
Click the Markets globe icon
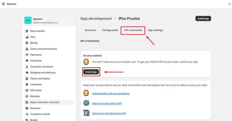tap(27, 96)
